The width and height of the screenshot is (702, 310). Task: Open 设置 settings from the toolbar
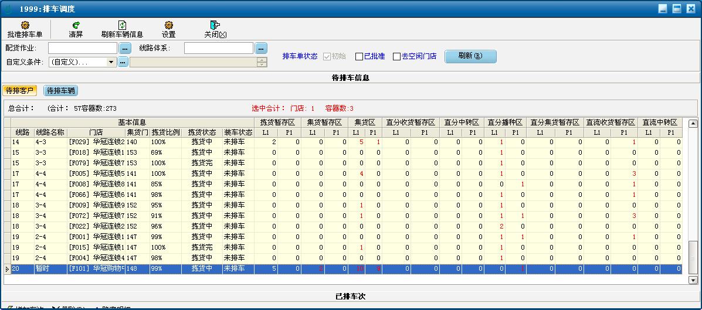click(169, 25)
